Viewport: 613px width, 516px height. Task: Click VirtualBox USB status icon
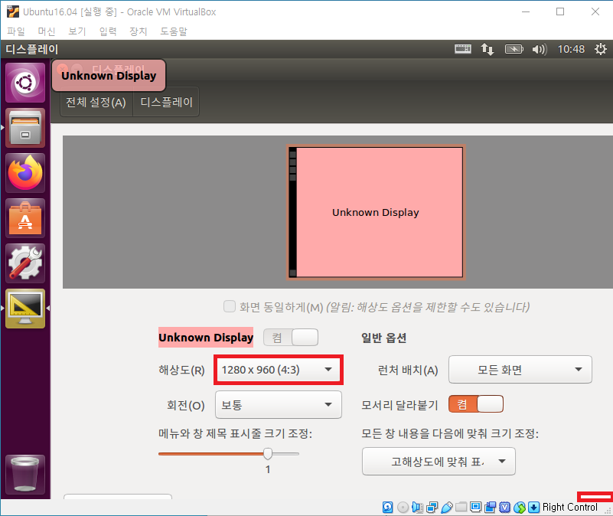pos(446,508)
